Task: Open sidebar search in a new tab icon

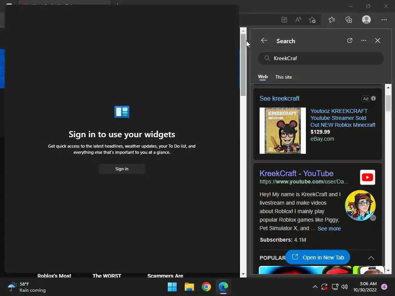Action: pyautogui.click(x=349, y=40)
